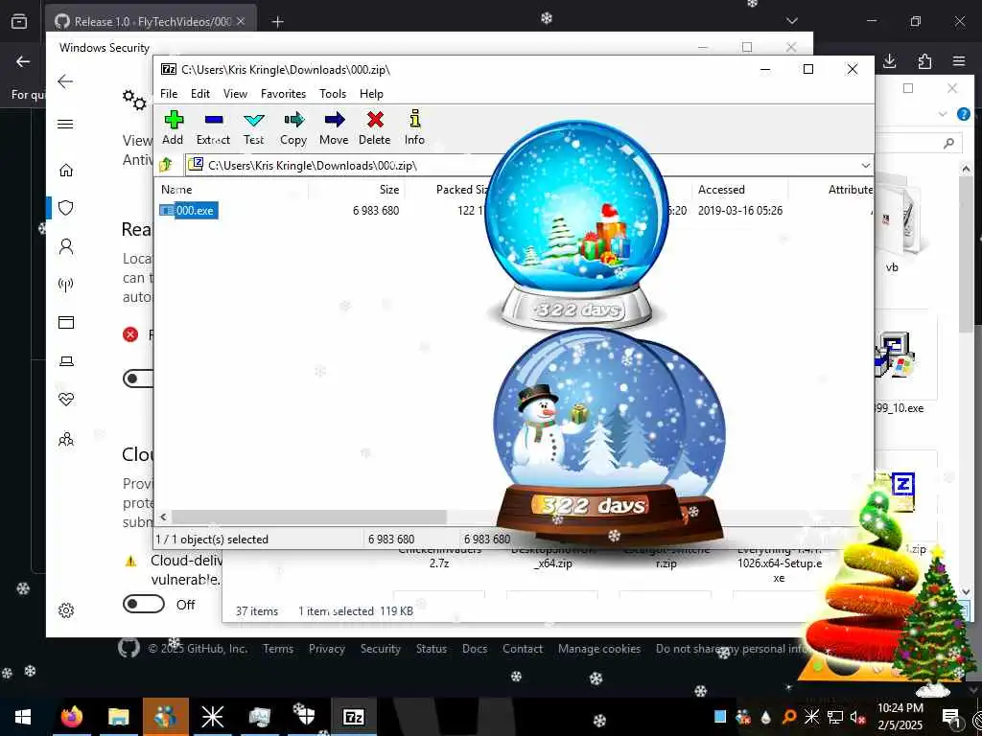The width and height of the screenshot is (982, 736).
Task: Click Firefox View icon in the tab bar
Action: (19, 21)
